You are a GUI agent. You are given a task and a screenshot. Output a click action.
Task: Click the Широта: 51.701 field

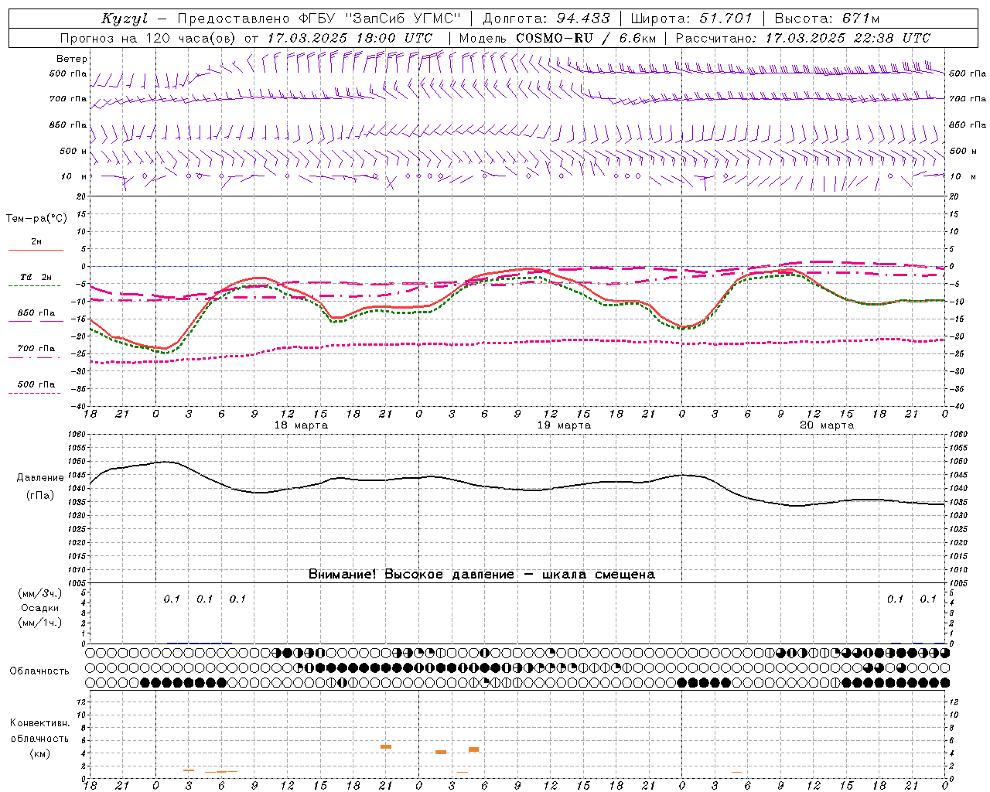[691, 19]
